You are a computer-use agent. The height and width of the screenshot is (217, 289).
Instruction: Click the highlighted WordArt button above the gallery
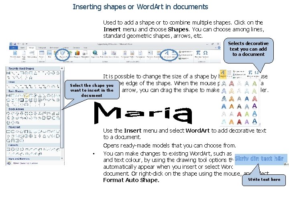point(223,74)
